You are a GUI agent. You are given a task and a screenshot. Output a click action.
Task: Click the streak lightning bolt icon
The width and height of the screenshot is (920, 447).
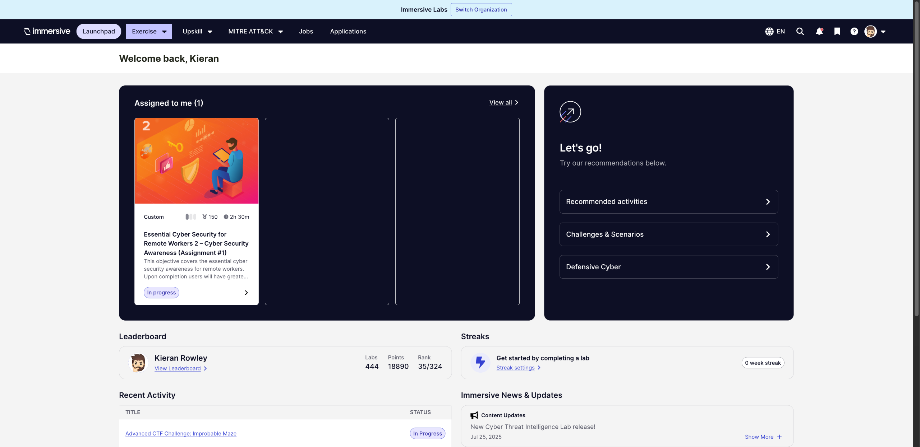click(480, 362)
